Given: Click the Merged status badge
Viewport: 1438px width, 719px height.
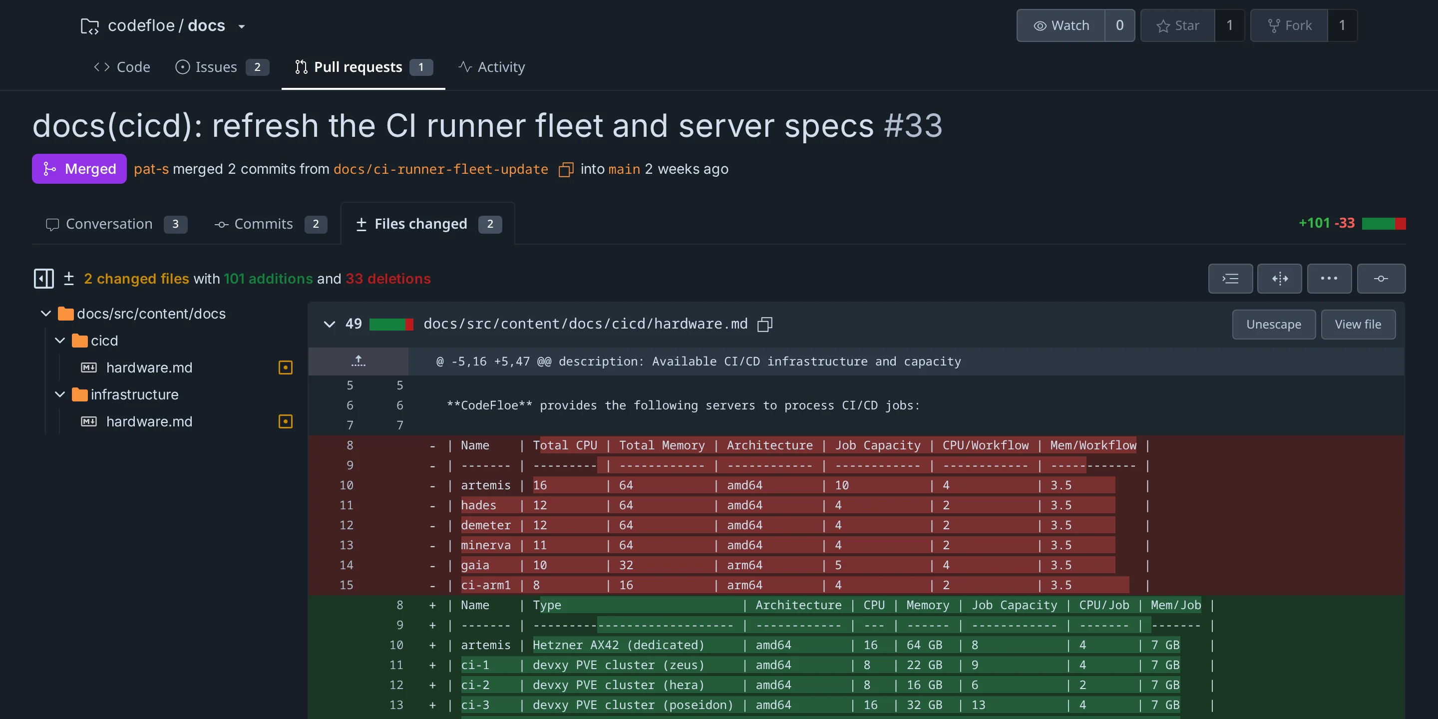Looking at the screenshot, I should coord(79,169).
